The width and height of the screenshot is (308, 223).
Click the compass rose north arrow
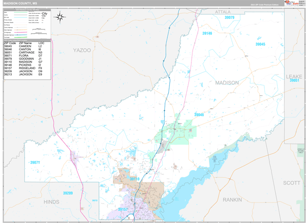click(61, 17)
